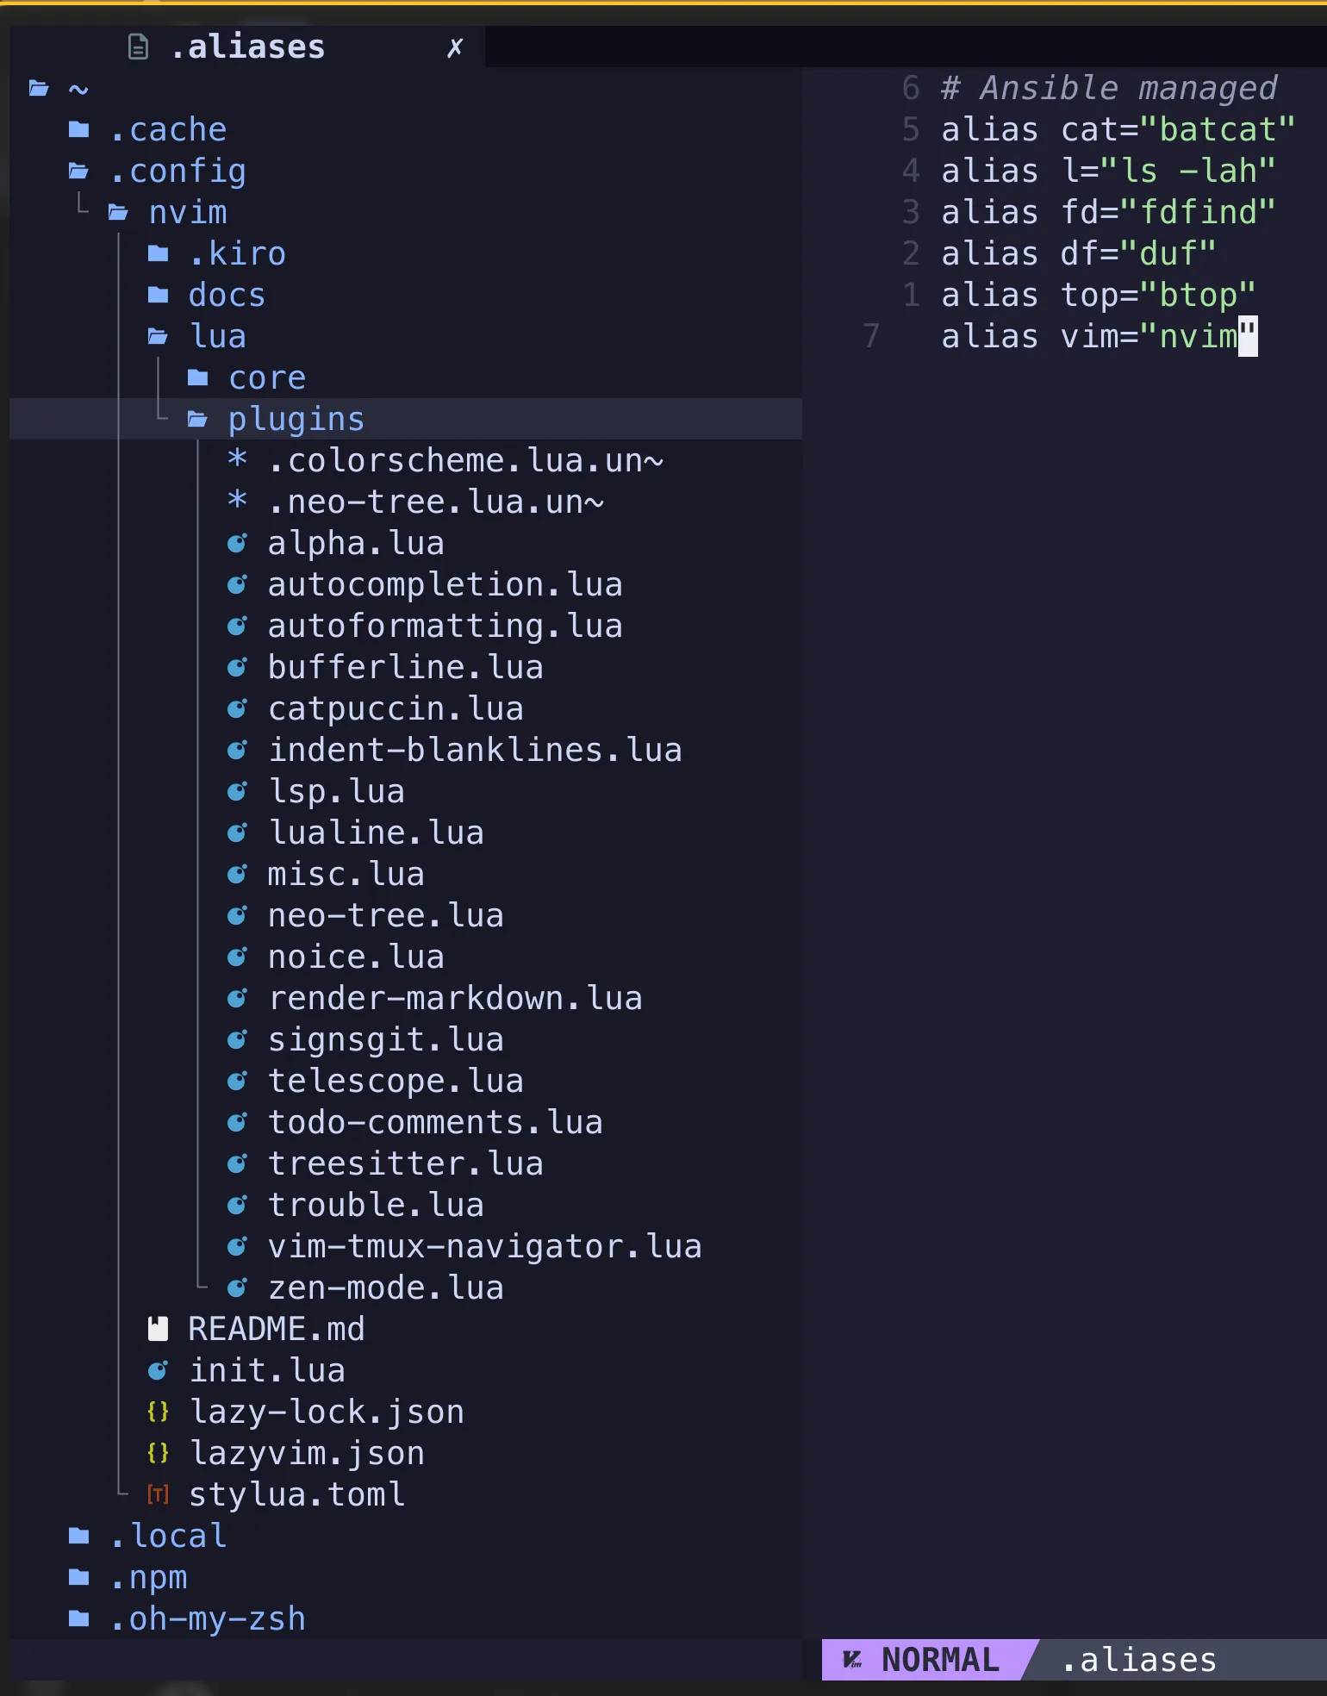Click the JSON braces icon for lazy-lock.json
This screenshot has width=1327, height=1696.
(x=158, y=1412)
